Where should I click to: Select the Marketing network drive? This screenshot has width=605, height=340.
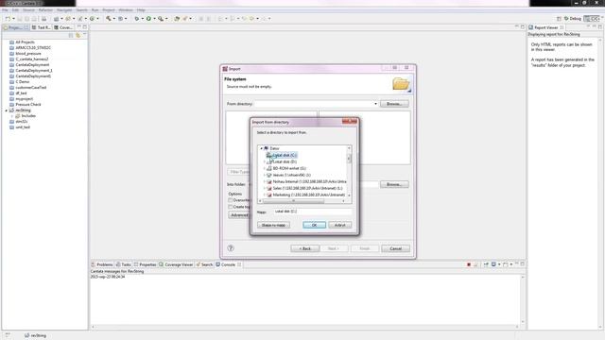309,195
